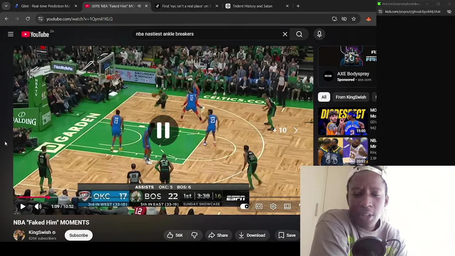Click the Kick chat popout URL bar
This screenshot has height=256, width=455.
[413, 11]
